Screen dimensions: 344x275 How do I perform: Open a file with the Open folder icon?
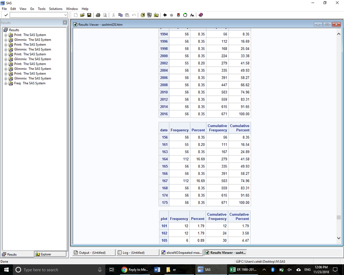(x=82, y=15)
